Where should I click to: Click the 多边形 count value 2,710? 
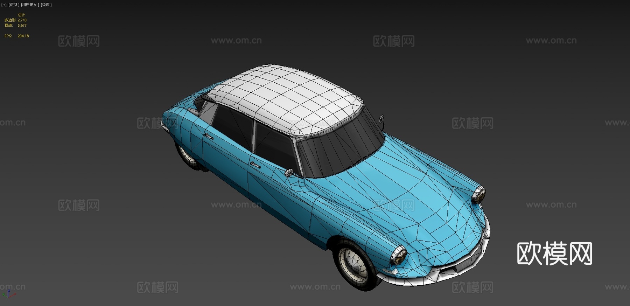tap(22, 20)
